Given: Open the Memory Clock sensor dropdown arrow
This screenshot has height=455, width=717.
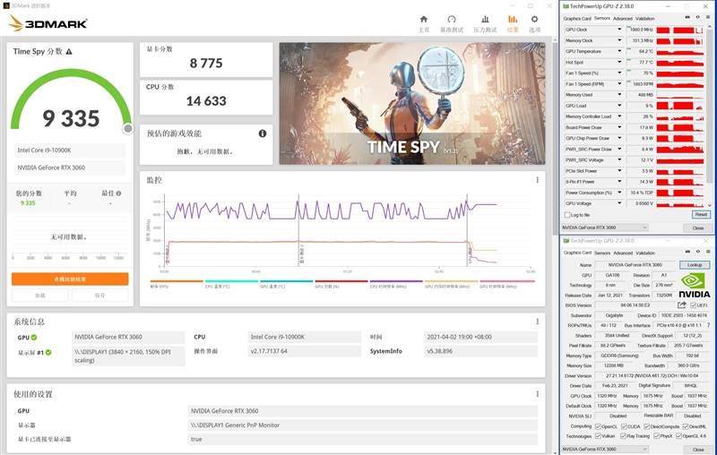Looking at the screenshot, I should click(619, 40).
